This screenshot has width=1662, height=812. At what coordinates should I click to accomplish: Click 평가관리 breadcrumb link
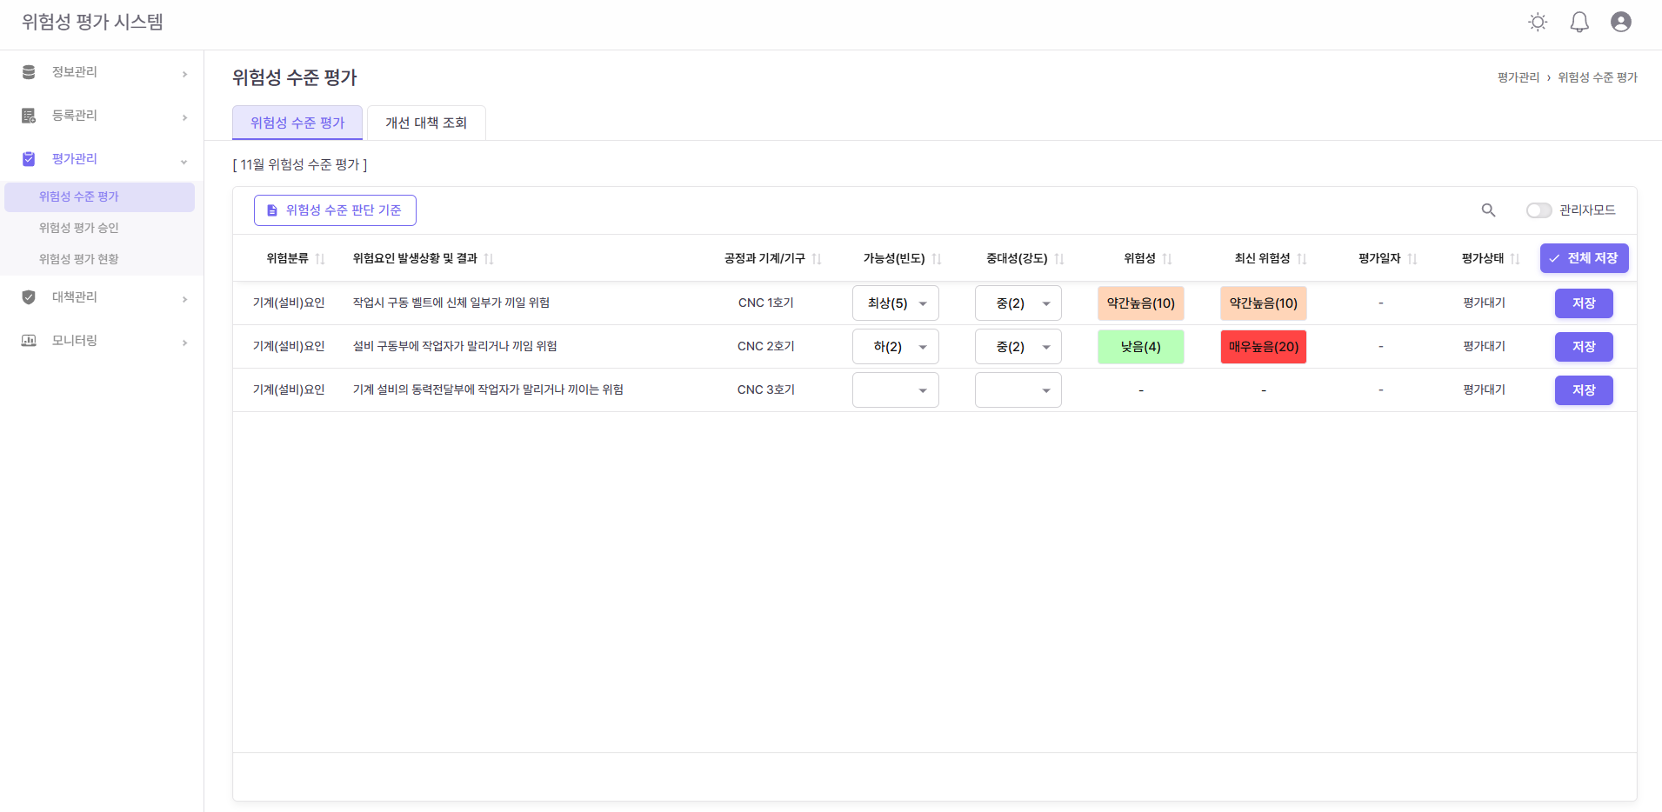point(1518,77)
